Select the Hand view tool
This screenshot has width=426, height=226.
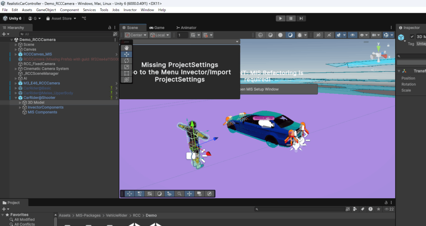[127, 48]
